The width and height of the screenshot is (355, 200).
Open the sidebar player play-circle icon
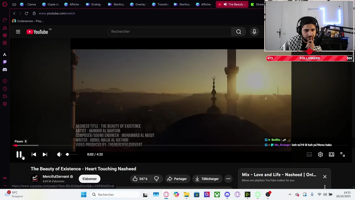[x=5, y=81]
